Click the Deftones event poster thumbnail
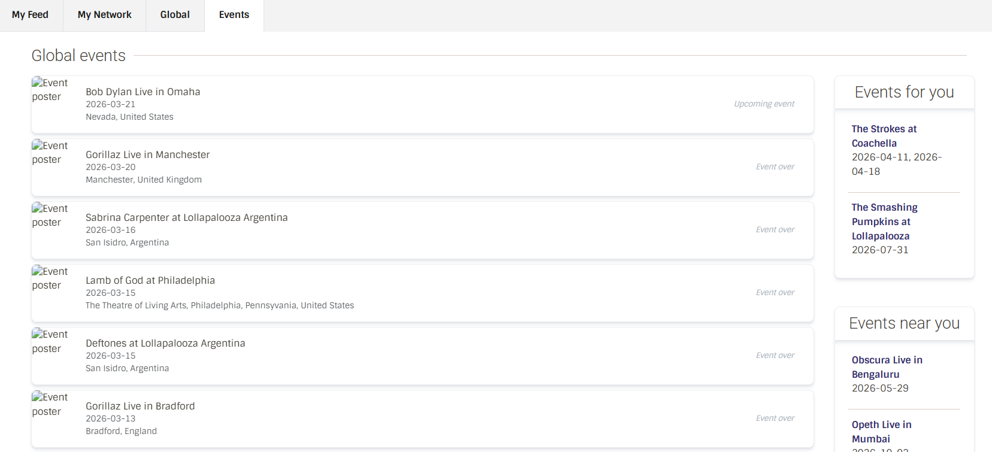 pos(50,341)
